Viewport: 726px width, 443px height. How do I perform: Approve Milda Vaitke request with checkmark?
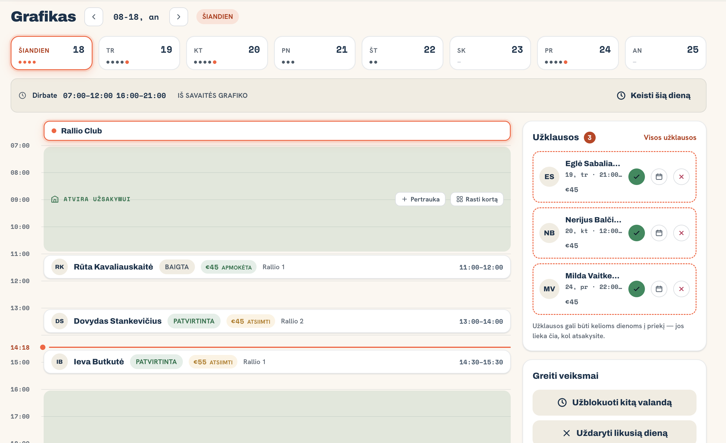(x=637, y=289)
